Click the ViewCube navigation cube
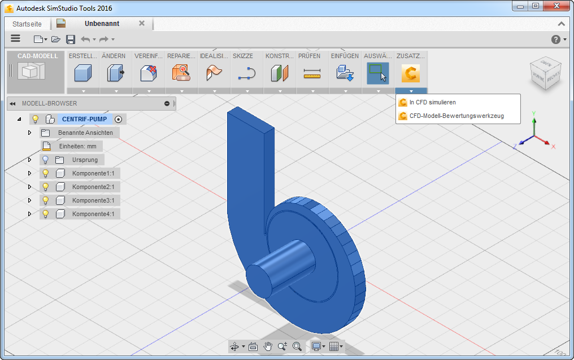This screenshot has height=360, width=574. 546,74
